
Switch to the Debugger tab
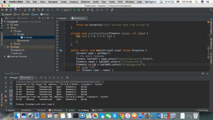pyautogui.click(x=14, y=78)
